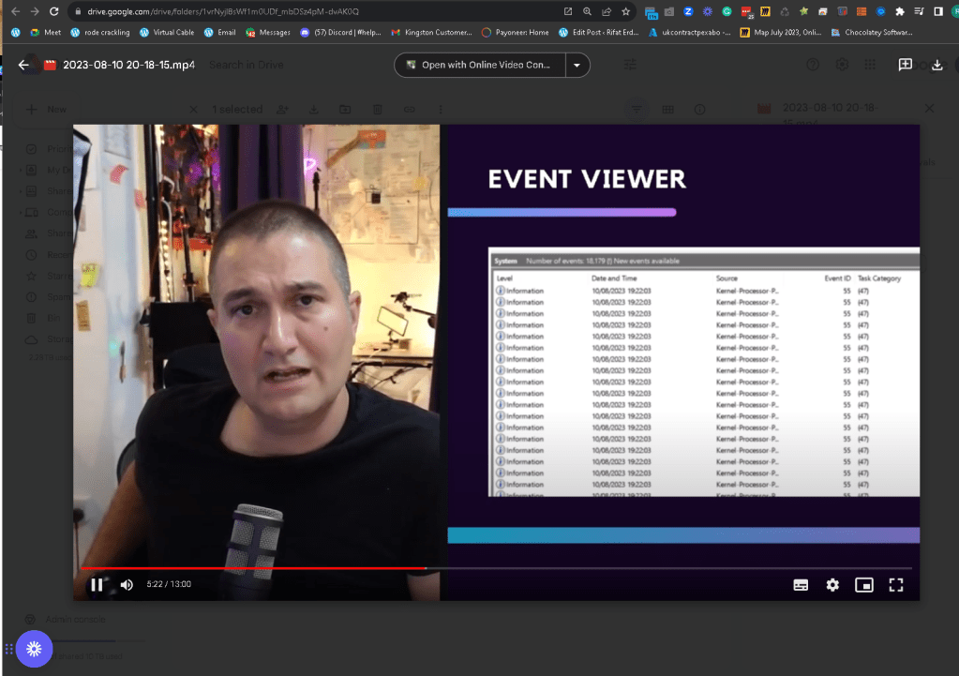The width and height of the screenshot is (959, 676).
Task: Open the rode crackling bookmark
Action: (x=100, y=33)
